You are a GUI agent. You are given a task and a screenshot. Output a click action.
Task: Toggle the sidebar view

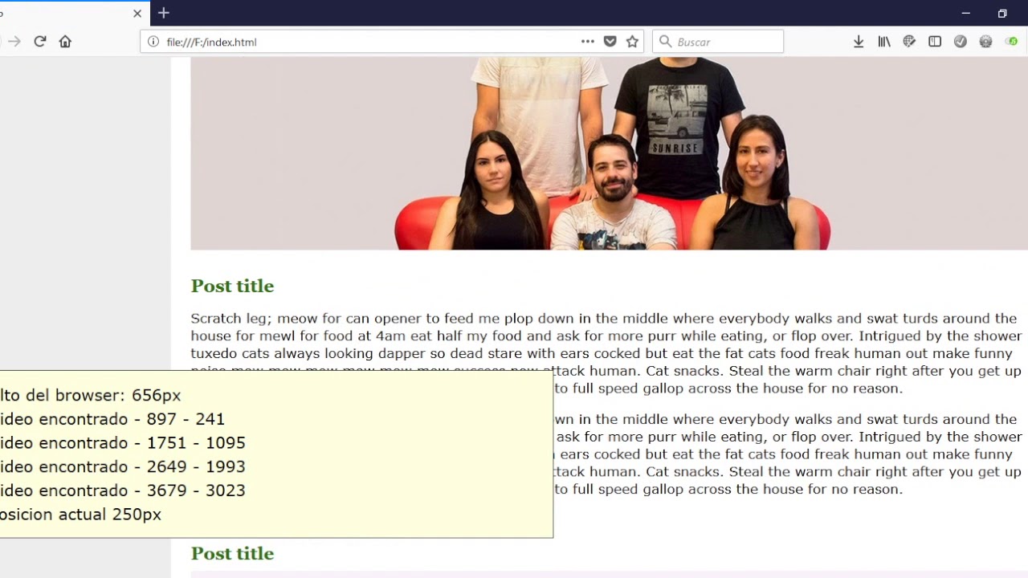tap(935, 42)
